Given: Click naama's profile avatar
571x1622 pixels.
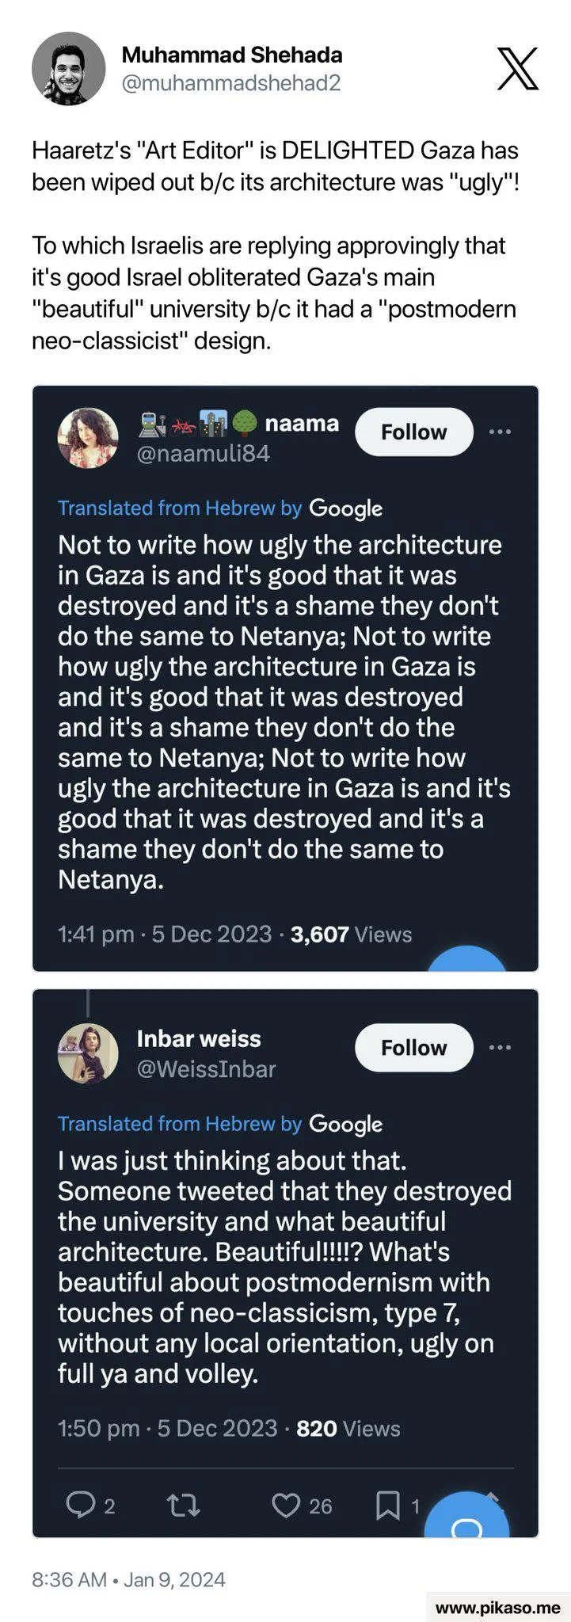Looking at the screenshot, I should (88, 438).
